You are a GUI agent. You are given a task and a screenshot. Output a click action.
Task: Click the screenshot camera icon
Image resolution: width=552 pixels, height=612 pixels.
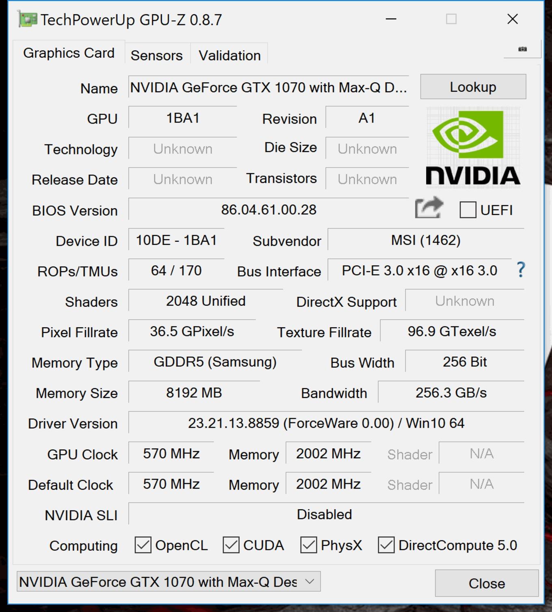pos(522,49)
